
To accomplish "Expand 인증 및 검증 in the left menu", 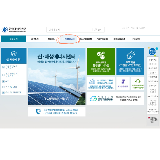I will click(14, 87).
